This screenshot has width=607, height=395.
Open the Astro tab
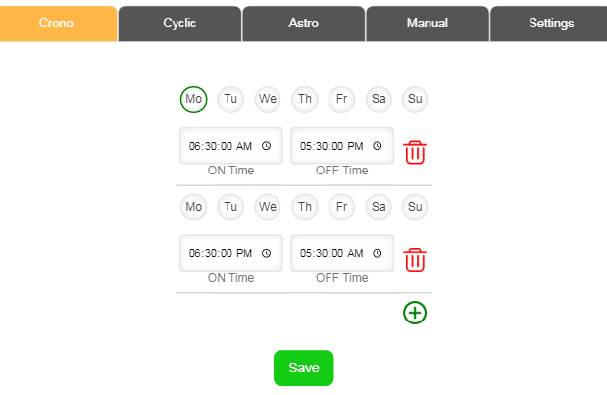tap(304, 24)
